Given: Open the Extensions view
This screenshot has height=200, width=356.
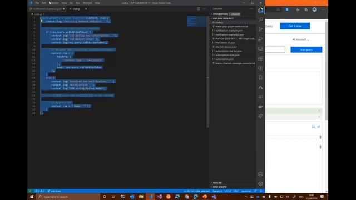Looking at the screenshot, I should click(260, 58).
